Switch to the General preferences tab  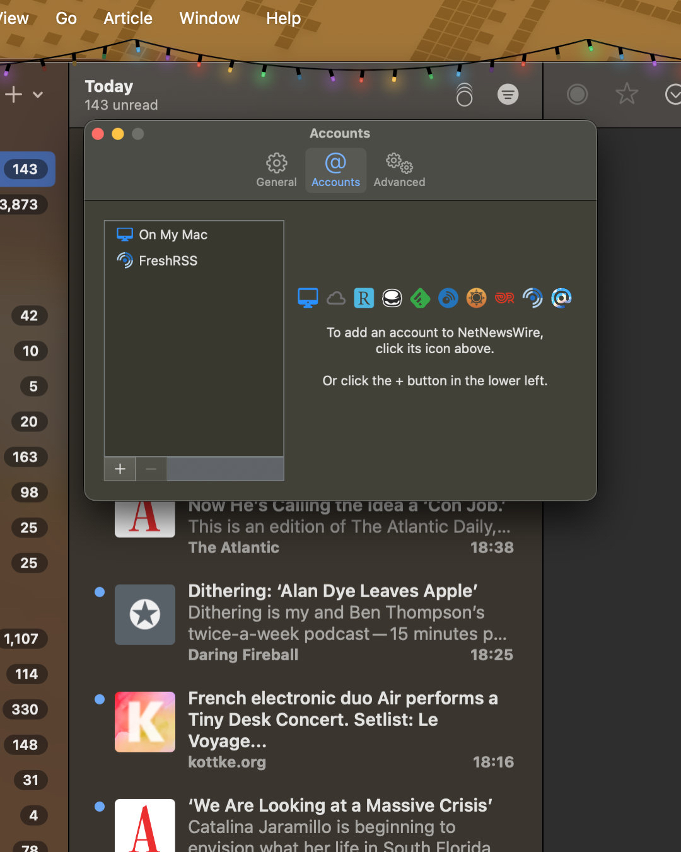pos(276,170)
